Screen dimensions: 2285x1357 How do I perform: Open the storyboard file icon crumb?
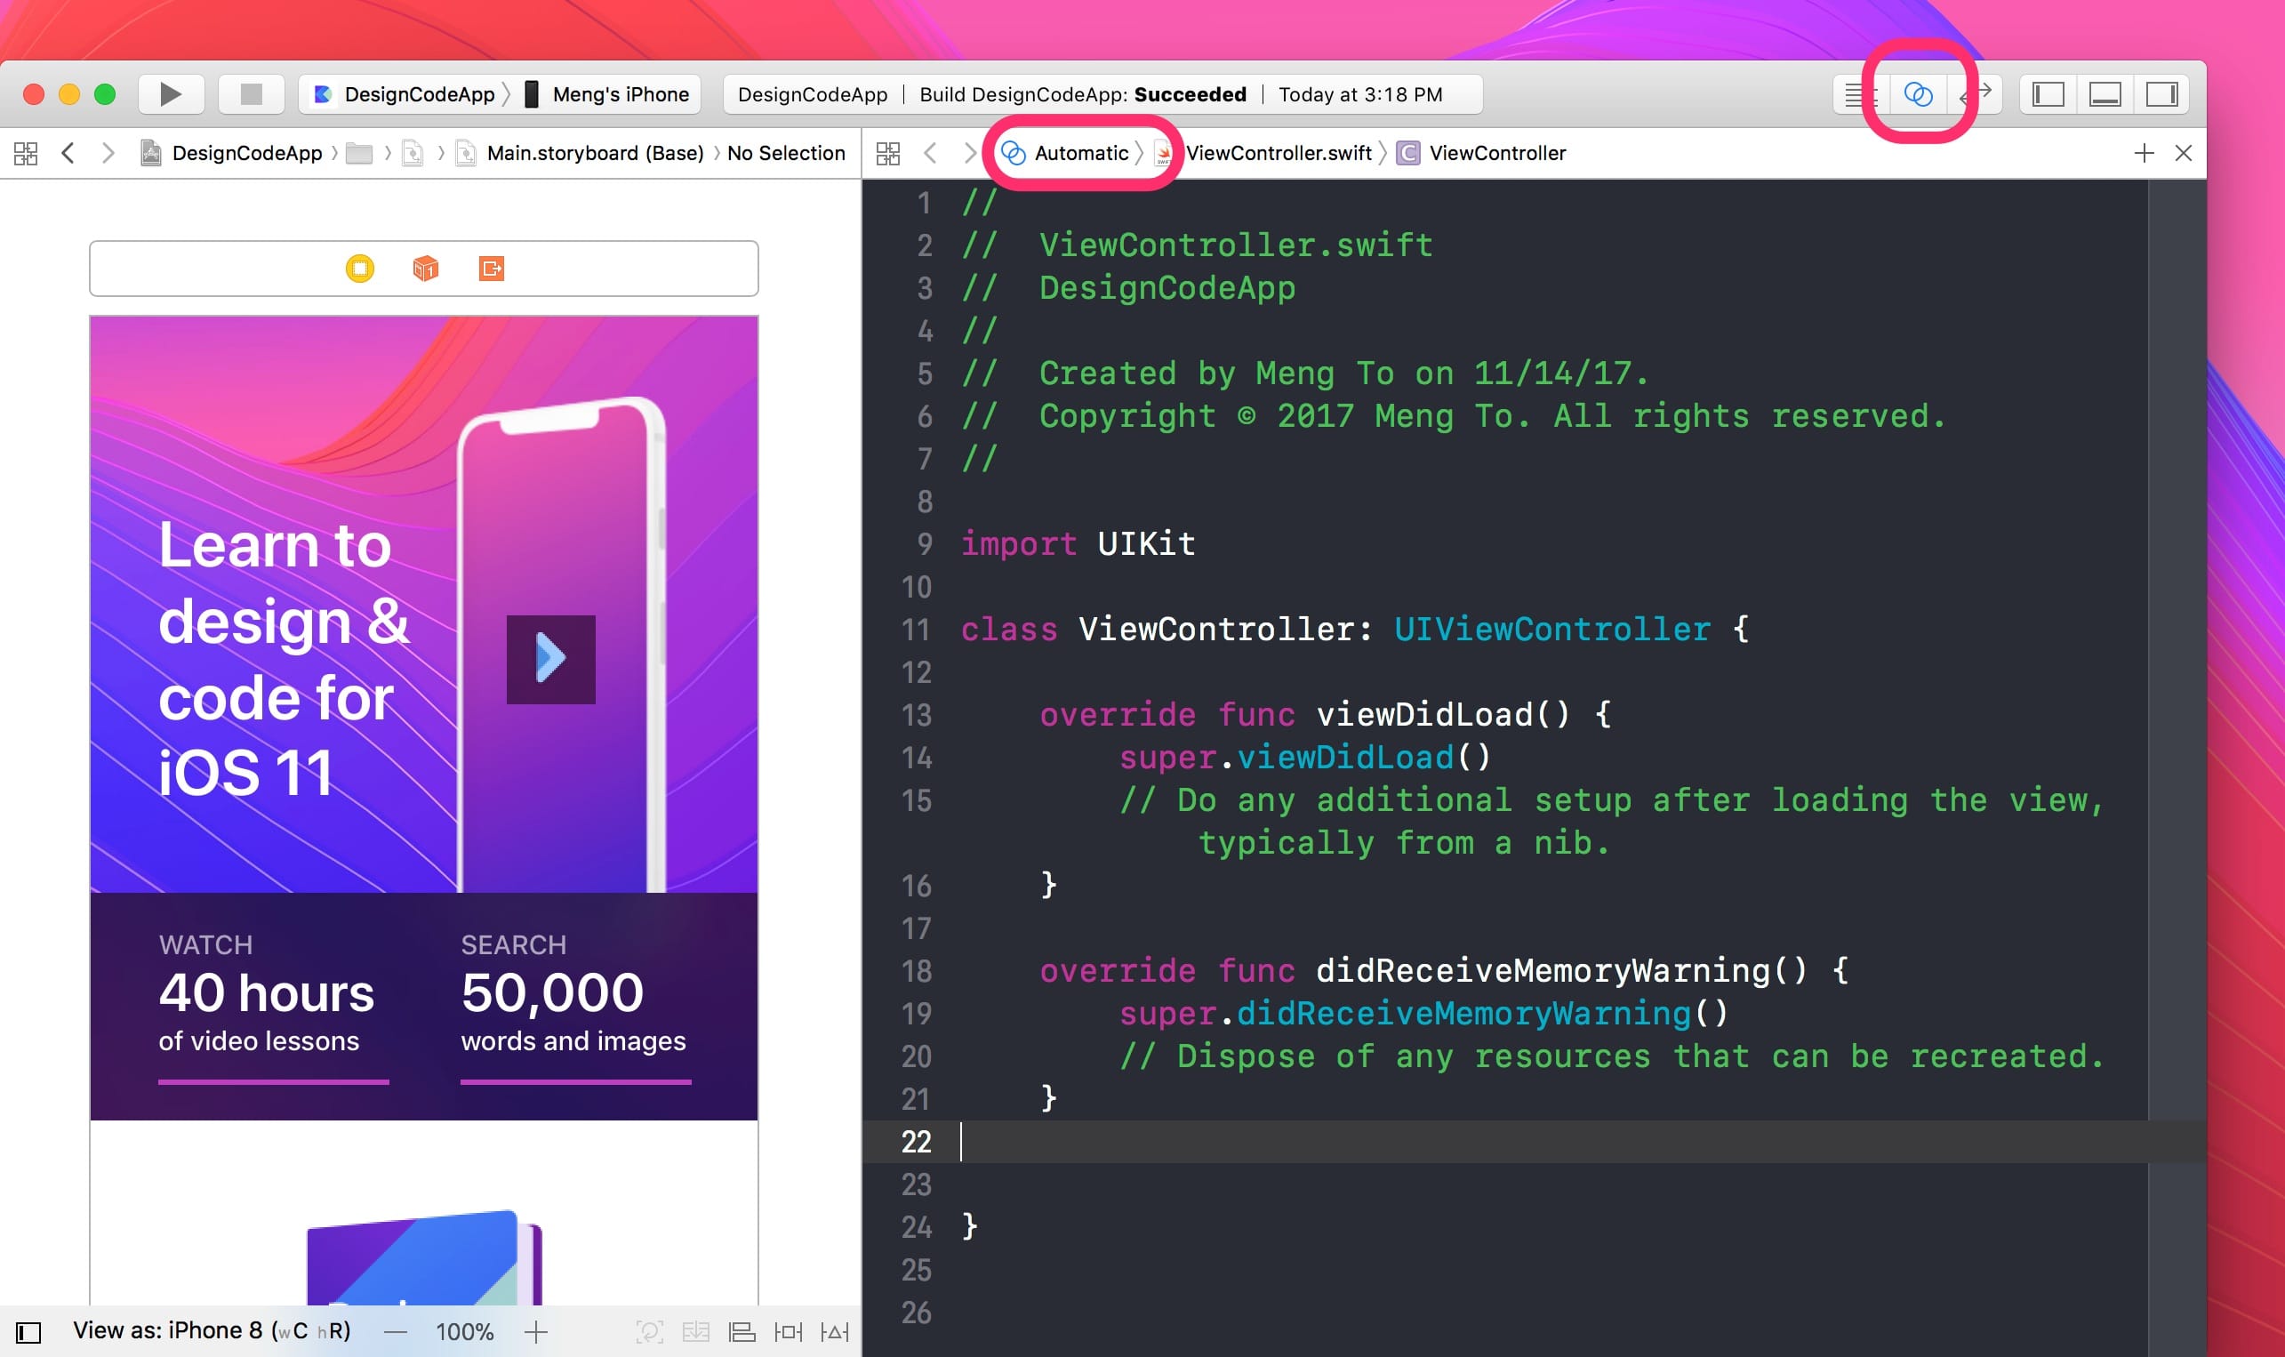point(413,153)
